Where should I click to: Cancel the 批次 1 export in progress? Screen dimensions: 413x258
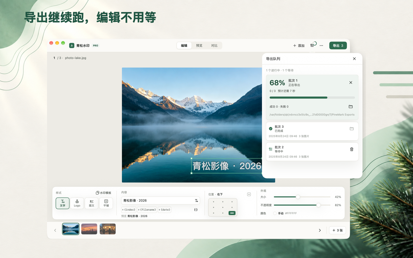[351, 83]
